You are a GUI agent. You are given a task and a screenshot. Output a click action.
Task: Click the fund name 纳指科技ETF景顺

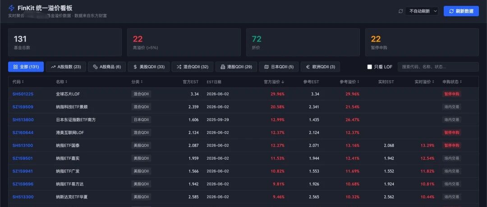[72, 107]
